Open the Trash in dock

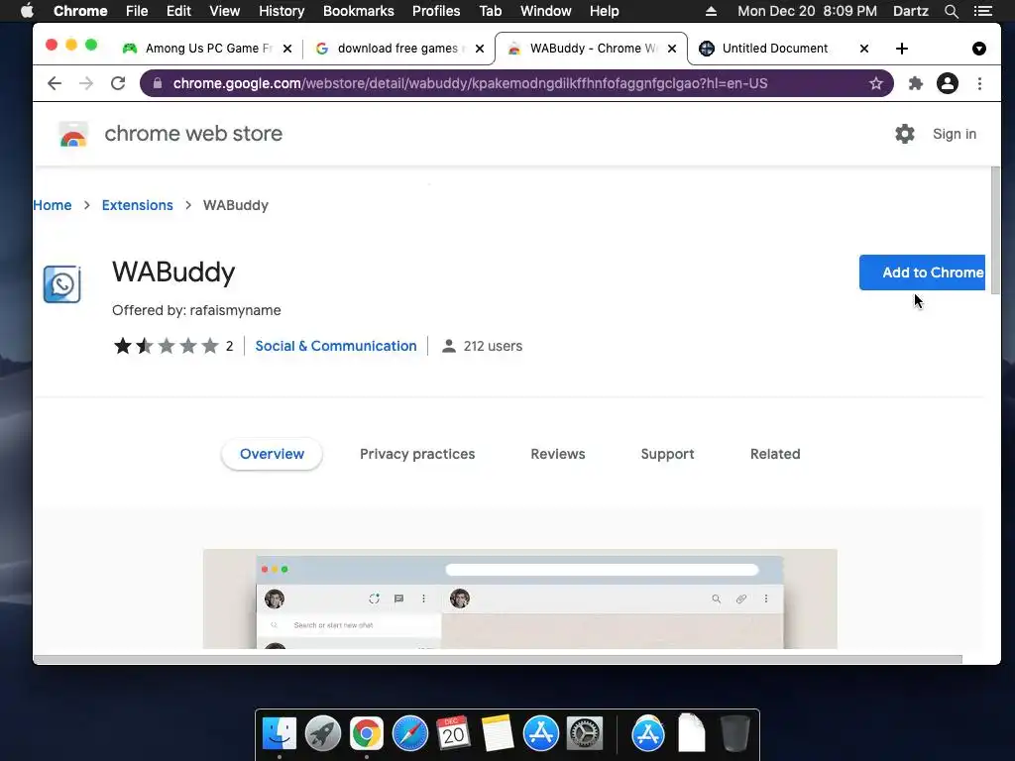coord(735,734)
